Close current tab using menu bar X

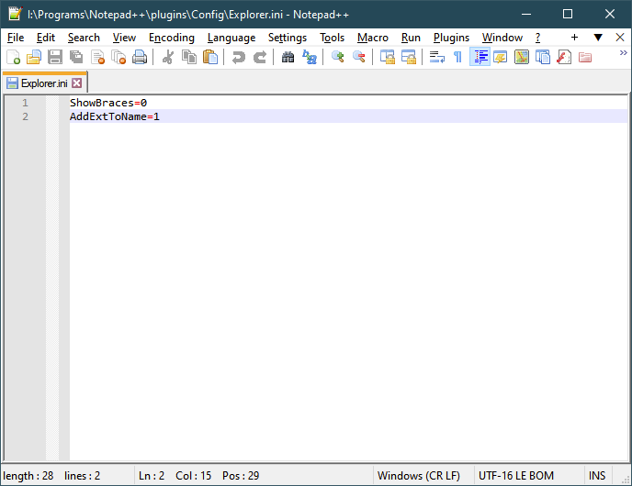[x=620, y=38]
